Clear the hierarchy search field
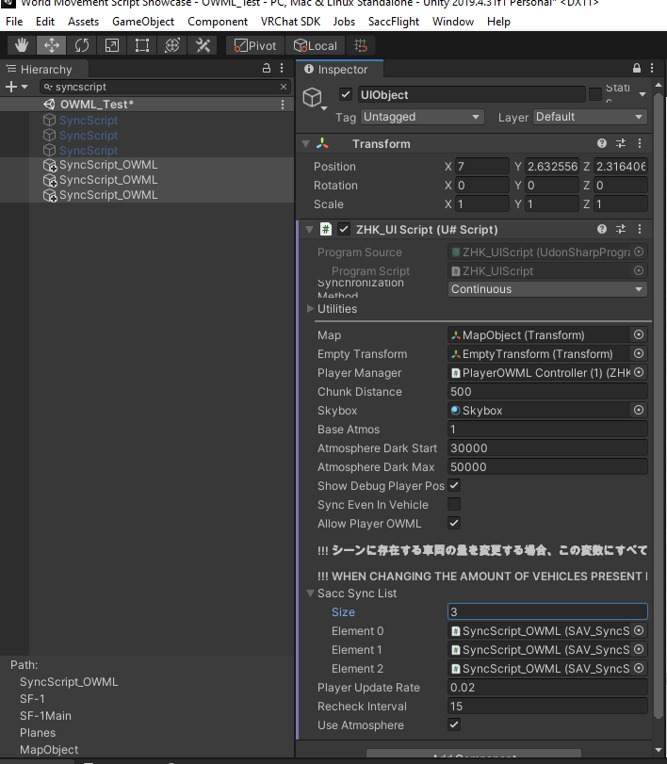Image resolution: width=667 pixels, height=764 pixels. point(283,87)
